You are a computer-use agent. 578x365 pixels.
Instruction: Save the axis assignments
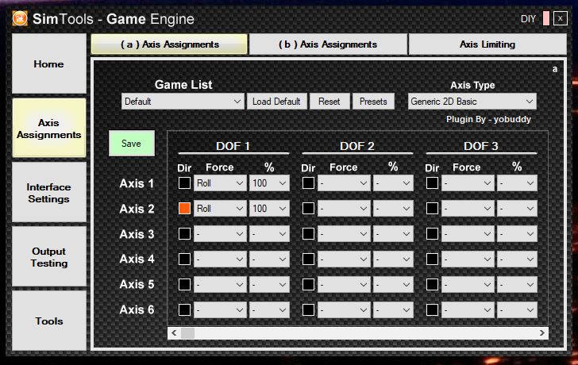tap(131, 144)
